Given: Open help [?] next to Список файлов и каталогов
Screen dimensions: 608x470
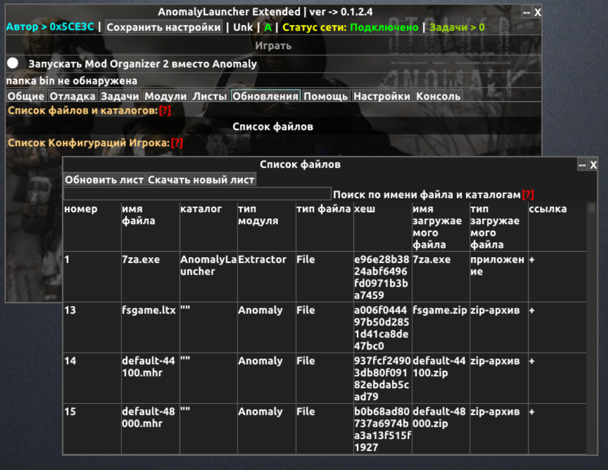Looking at the screenshot, I should [x=165, y=110].
